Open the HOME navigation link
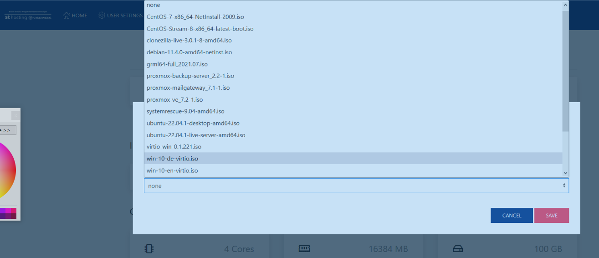Image resolution: width=599 pixels, height=258 pixels. click(x=75, y=15)
